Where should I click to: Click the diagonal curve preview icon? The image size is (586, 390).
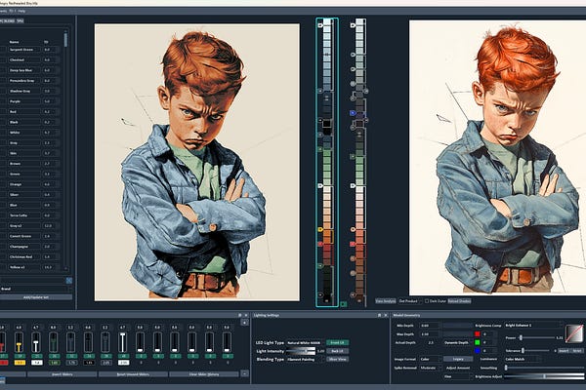coord(573,331)
